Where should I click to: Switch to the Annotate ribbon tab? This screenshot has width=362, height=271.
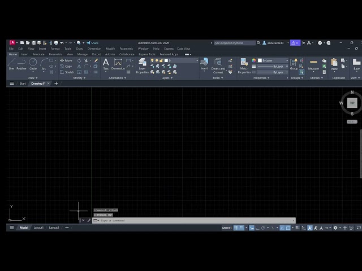[38, 54]
